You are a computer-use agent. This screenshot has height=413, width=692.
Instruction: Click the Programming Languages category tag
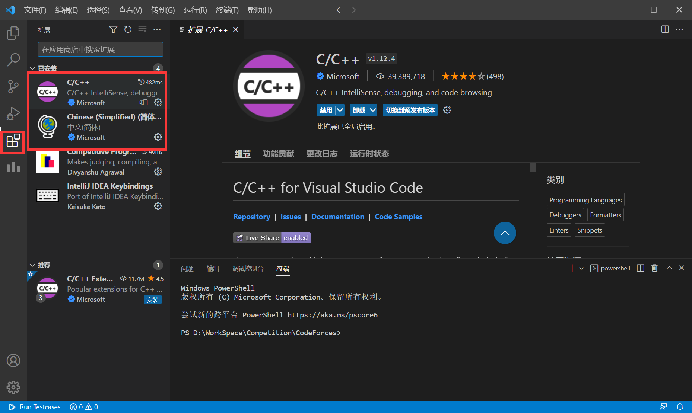pyautogui.click(x=585, y=200)
